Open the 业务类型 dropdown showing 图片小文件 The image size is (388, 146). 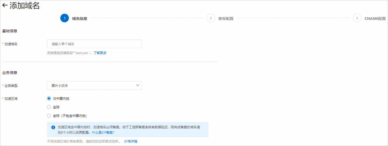pos(94,86)
